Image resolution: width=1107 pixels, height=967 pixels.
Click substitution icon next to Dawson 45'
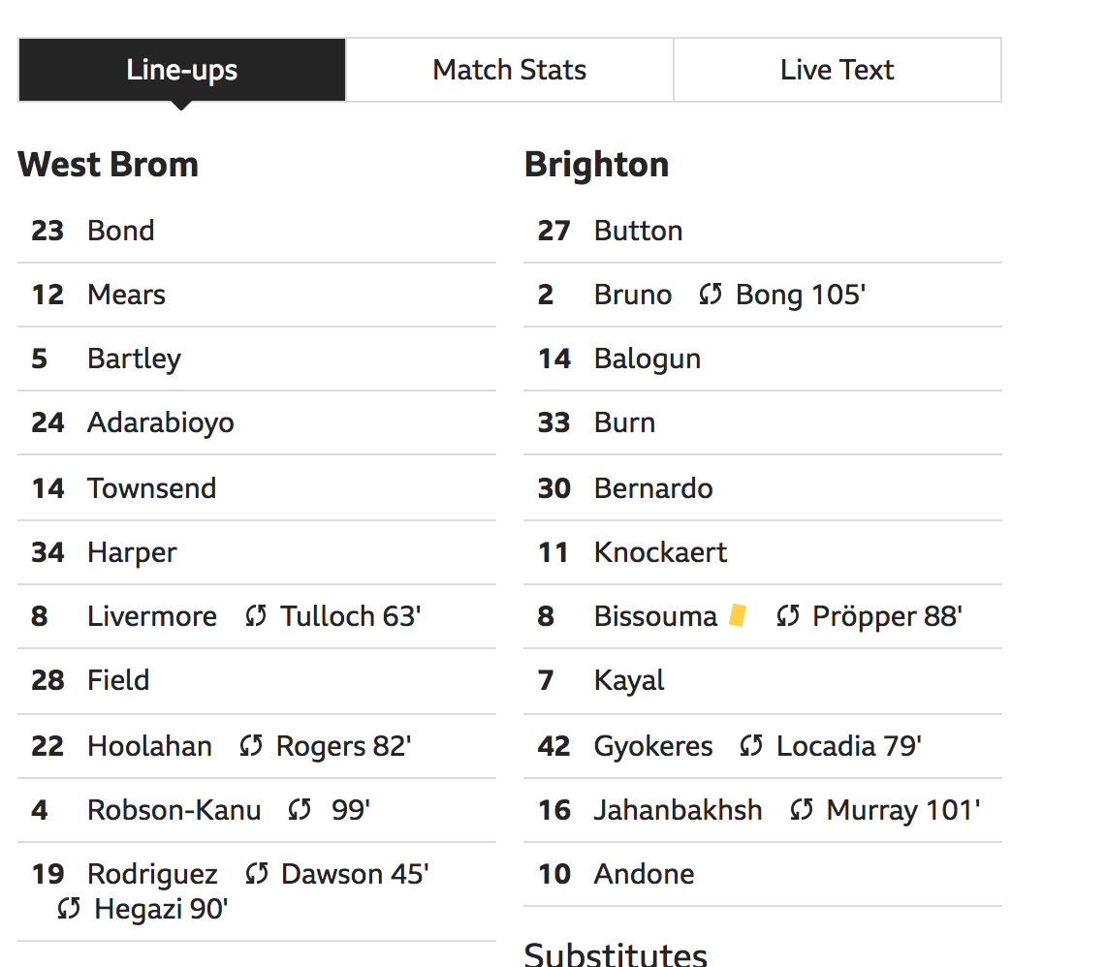click(x=256, y=874)
